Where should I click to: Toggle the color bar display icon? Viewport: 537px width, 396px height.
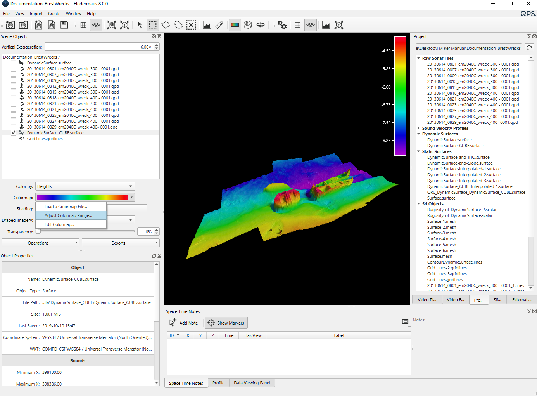pos(235,25)
